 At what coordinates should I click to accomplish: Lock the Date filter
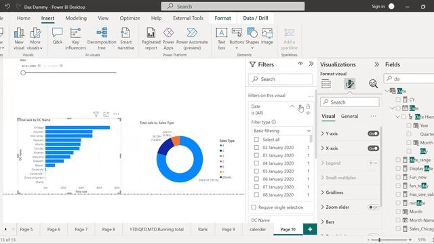pyautogui.click(x=308, y=106)
